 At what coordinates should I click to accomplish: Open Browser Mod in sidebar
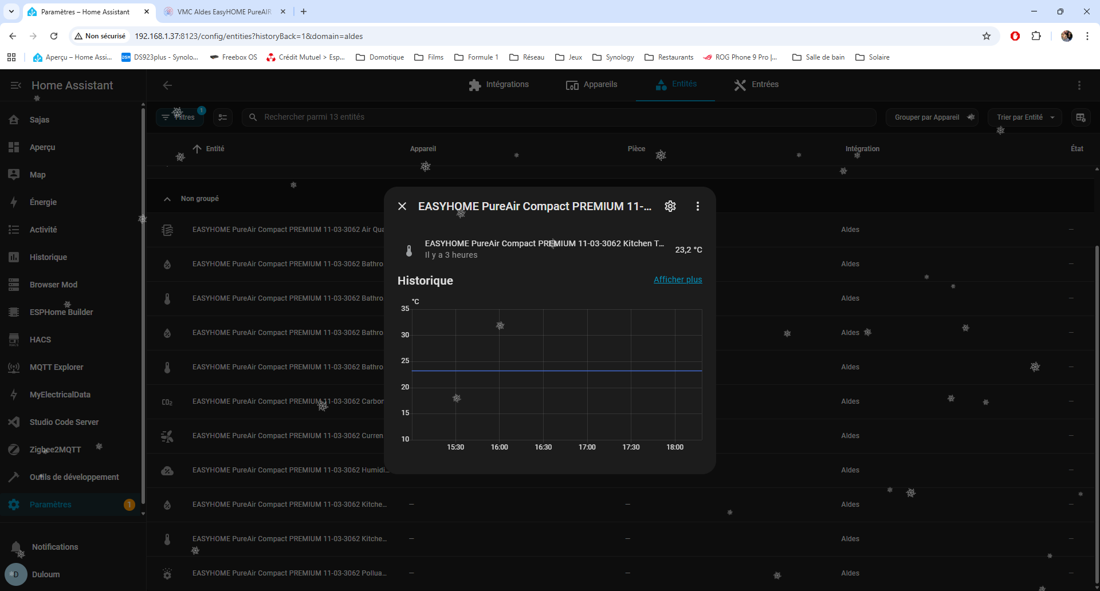tap(70, 285)
